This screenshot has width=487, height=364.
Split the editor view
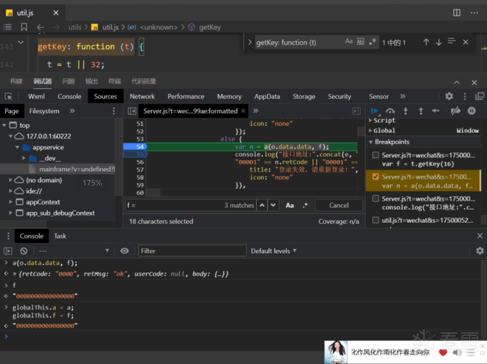click(457, 13)
